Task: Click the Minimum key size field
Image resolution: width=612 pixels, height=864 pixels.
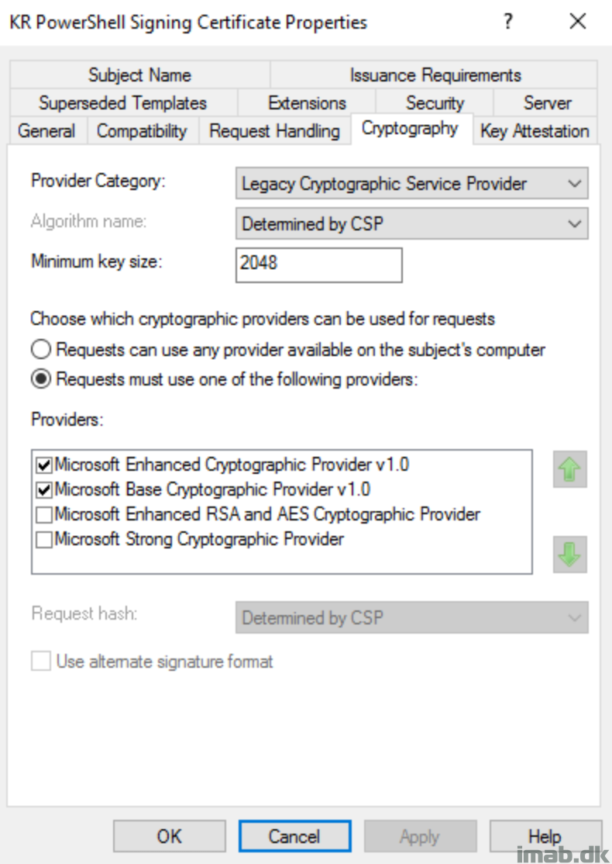Action: [x=318, y=265]
